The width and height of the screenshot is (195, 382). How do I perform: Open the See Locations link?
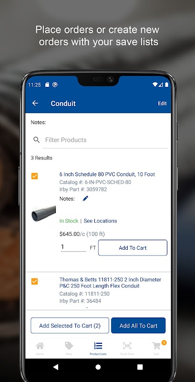[x=100, y=221]
